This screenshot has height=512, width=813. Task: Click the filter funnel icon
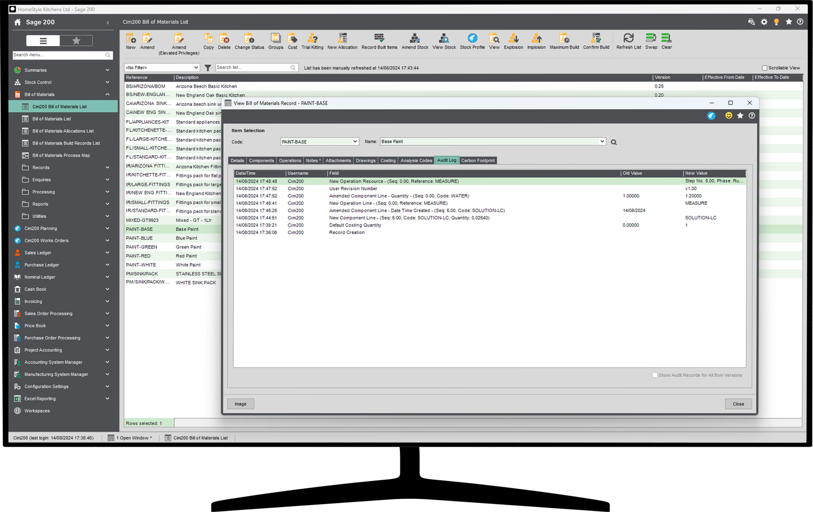point(208,68)
